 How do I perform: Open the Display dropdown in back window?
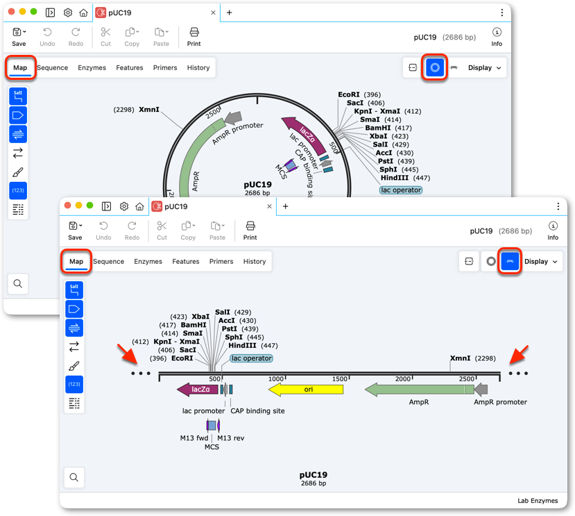(484, 67)
